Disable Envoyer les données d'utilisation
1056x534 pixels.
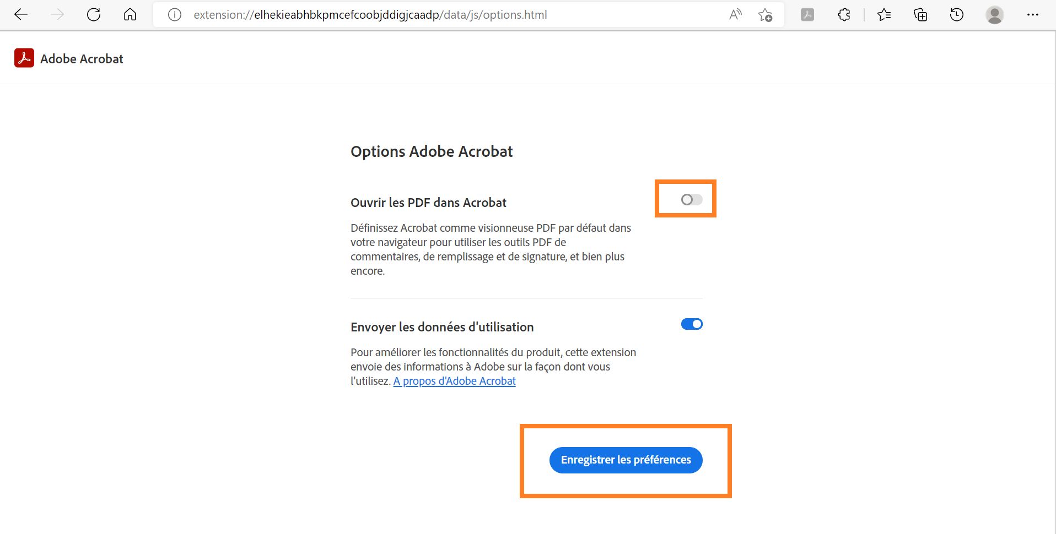point(691,324)
